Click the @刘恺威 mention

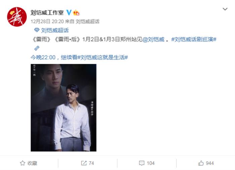coord(153,39)
